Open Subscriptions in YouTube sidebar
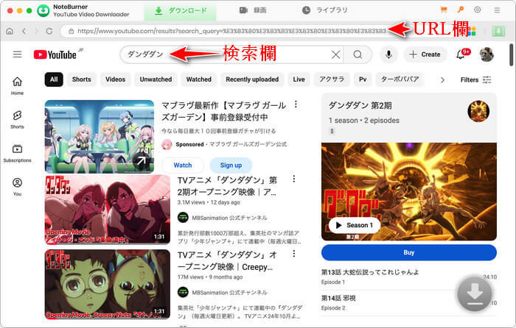The height and width of the screenshot is (328, 516). pyautogui.click(x=18, y=153)
